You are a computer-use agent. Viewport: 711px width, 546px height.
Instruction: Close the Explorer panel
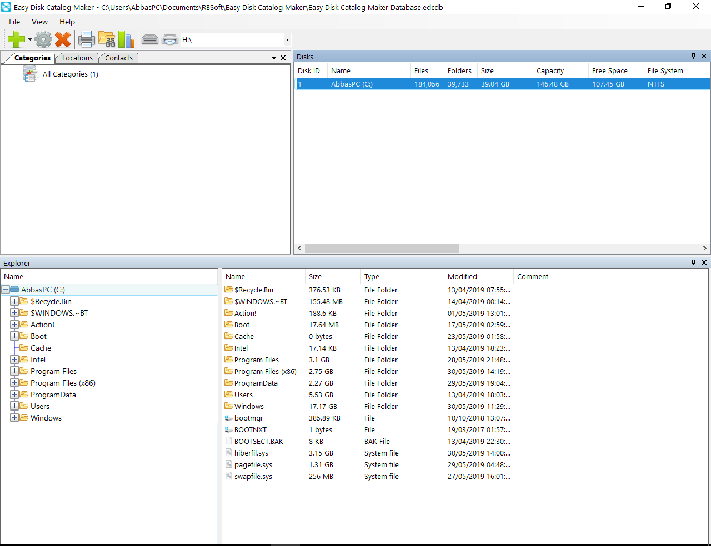pyautogui.click(x=704, y=262)
